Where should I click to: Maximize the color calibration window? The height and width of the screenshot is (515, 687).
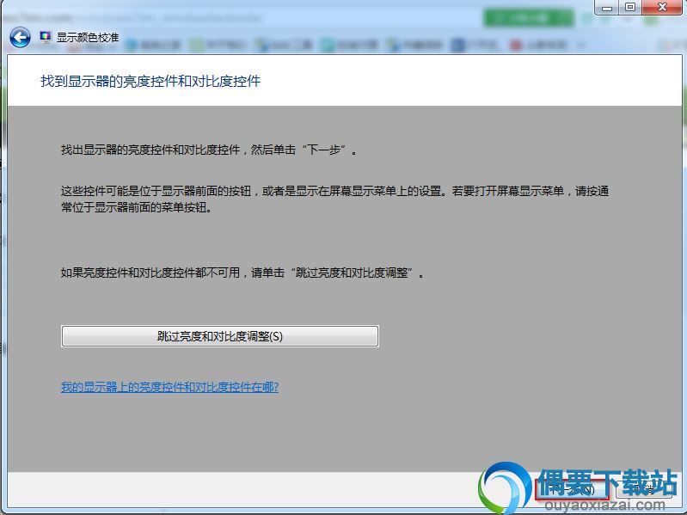[629, 7]
